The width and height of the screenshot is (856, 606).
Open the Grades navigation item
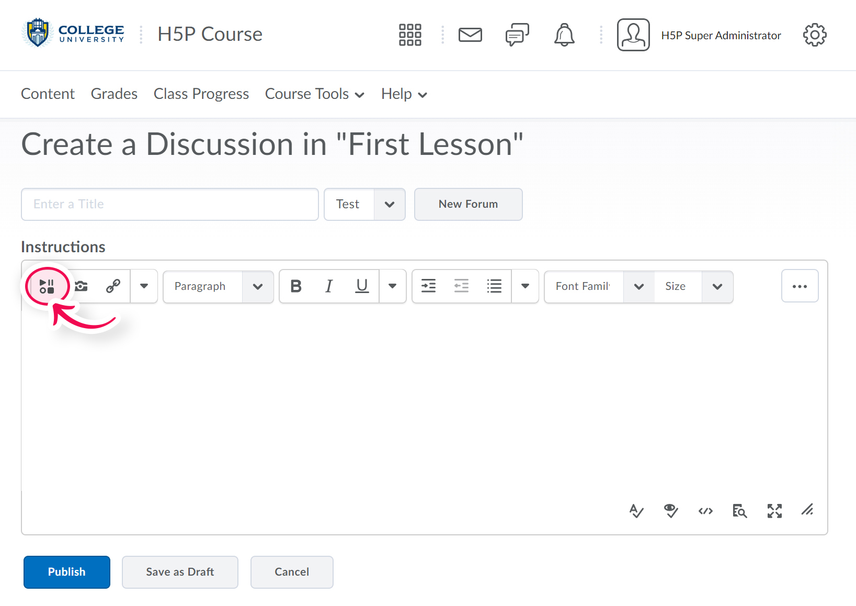pyautogui.click(x=114, y=94)
